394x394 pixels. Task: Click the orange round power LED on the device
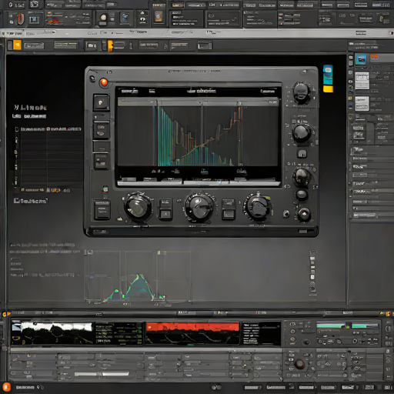point(104,82)
